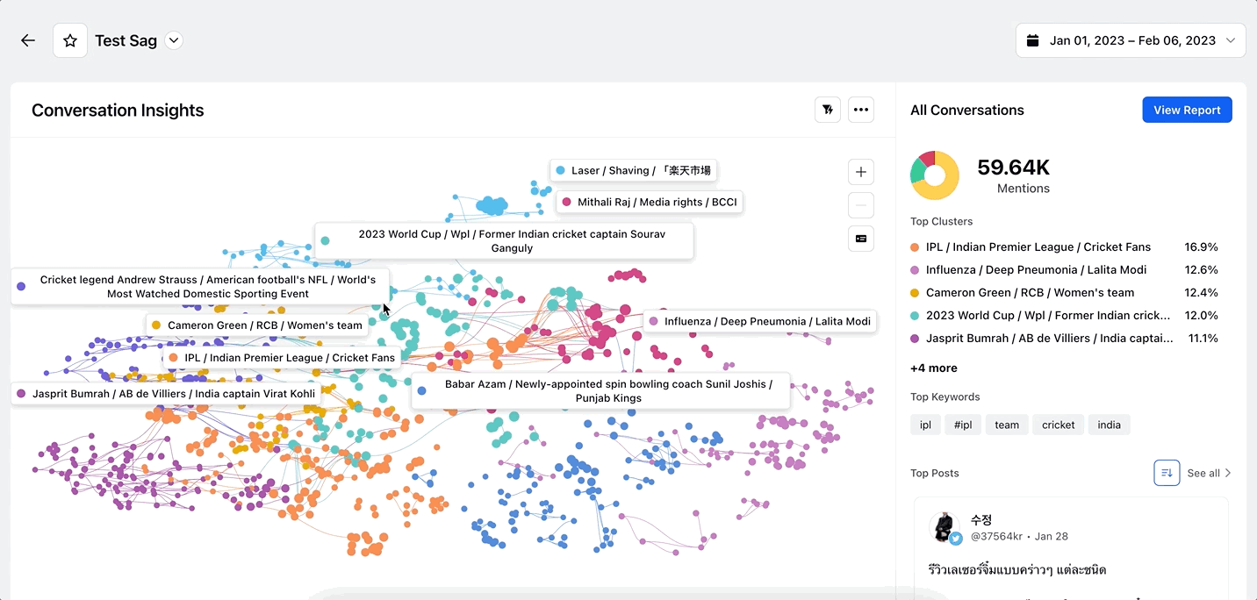1257x600 pixels.
Task: Star the Test Sag dashboard as favorite
Action: point(70,40)
